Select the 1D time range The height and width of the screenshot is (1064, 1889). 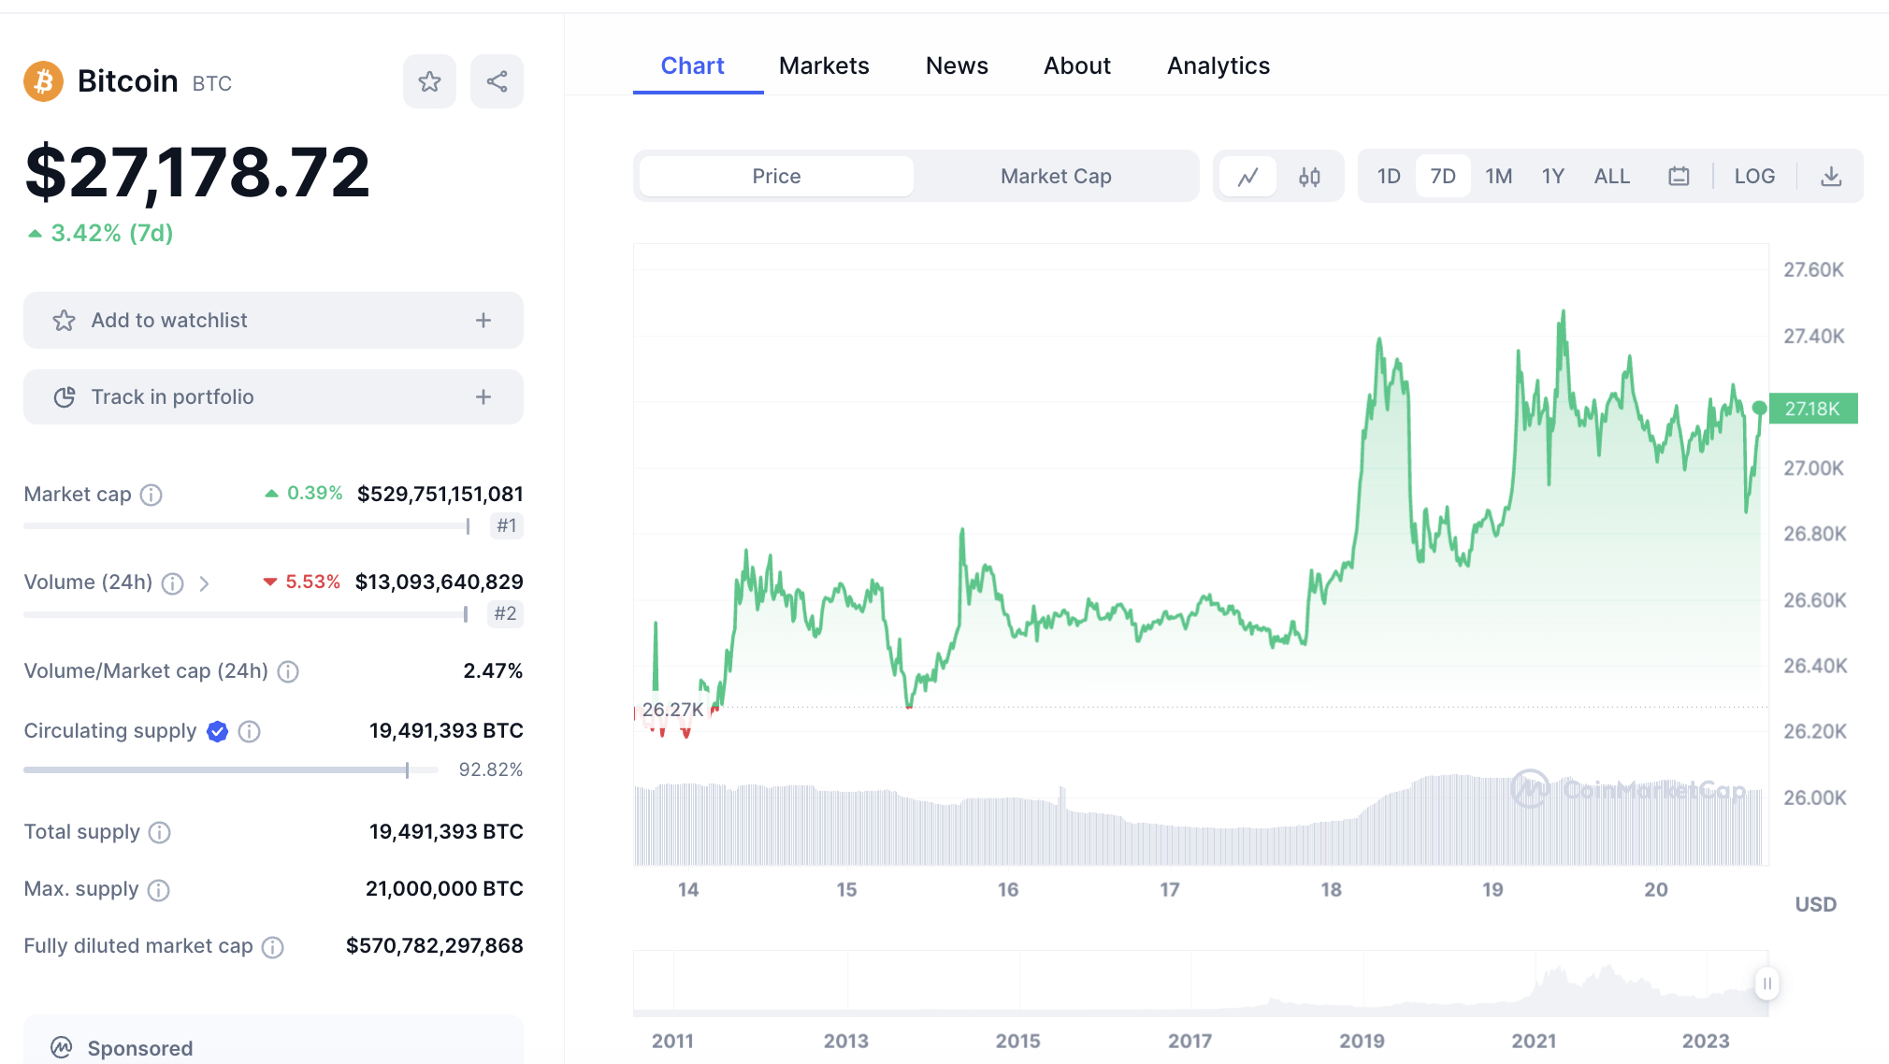(1389, 177)
